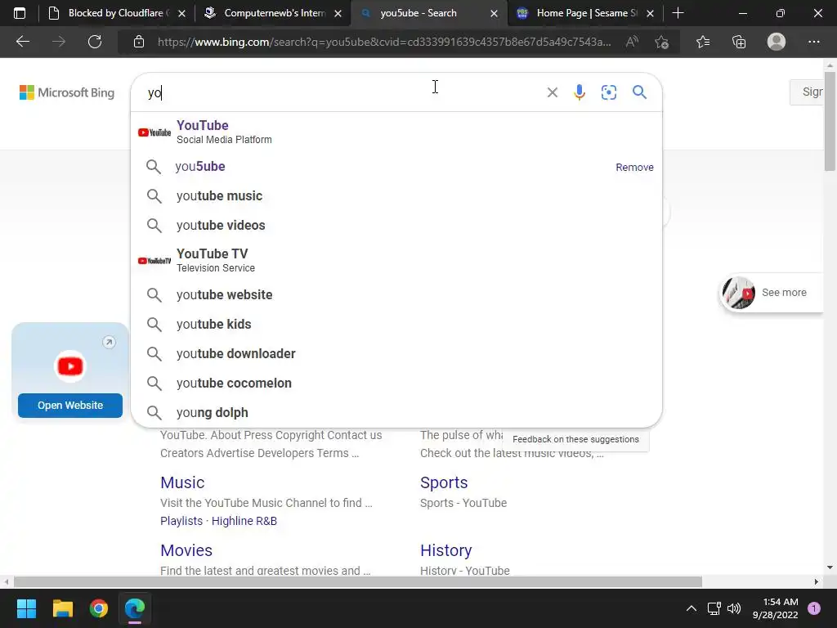This screenshot has height=628, width=837.
Task: Open the Playlists sublink
Action: tap(181, 521)
